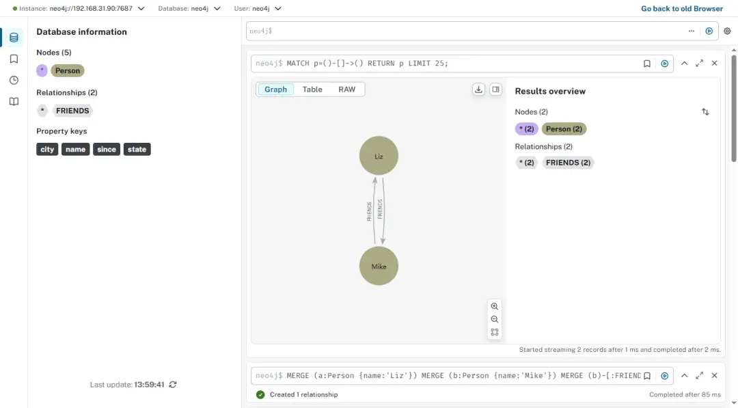738x408 pixels.
Task: Select the name property key
Action: click(75, 149)
